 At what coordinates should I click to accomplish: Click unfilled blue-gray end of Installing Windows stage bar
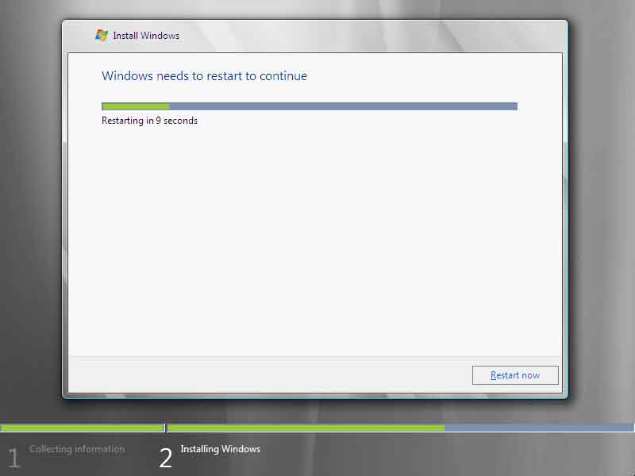click(x=540, y=428)
